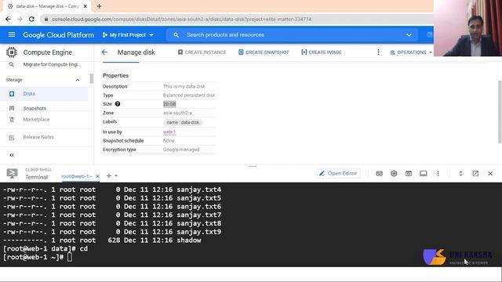Click the asia-south2-a zone value
Image resolution: width=502 pixels, height=282 pixels.
pos(177,113)
